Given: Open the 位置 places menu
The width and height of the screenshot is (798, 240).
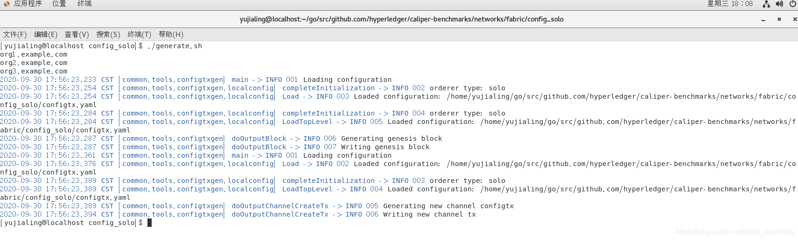Looking at the screenshot, I should 59,4.
